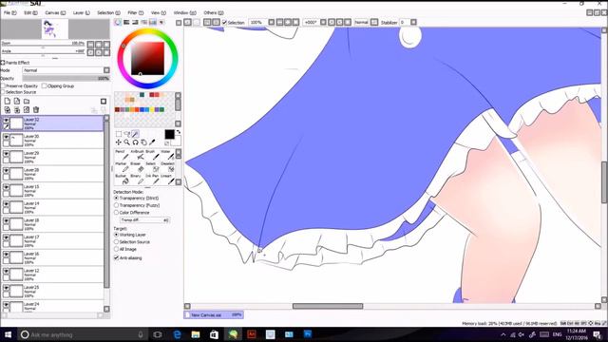Set target to All Image
608x342 pixels.
116,249
